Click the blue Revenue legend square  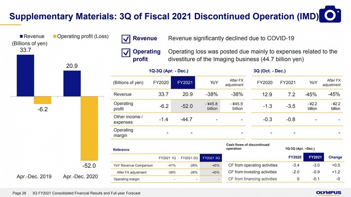(x=21, y=36)
